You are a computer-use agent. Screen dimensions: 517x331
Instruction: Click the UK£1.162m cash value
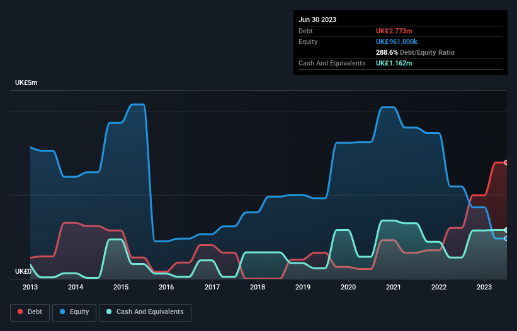[x=394, y=63]
